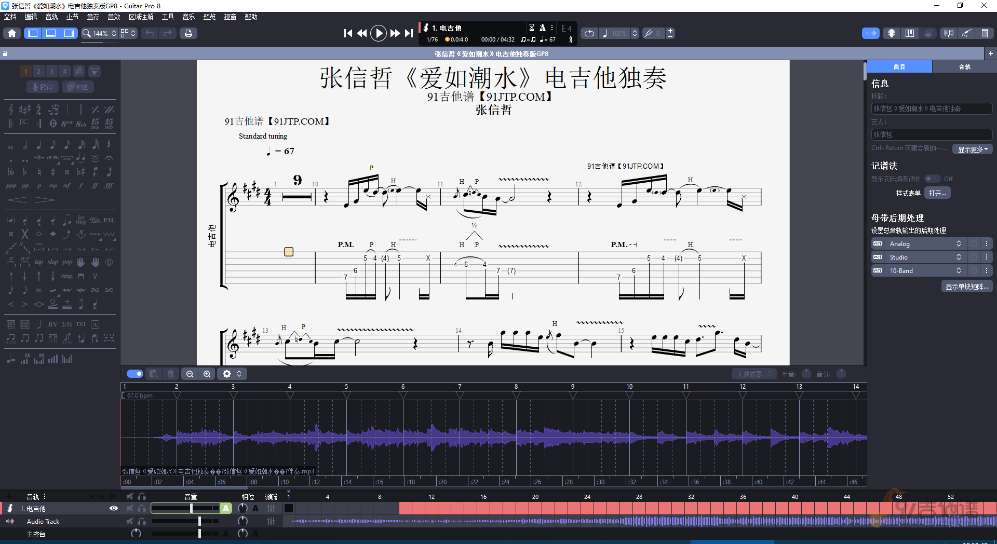Open the Analog mastering preset dropdown
The image size is (997, 544).
pyautogui.click(x=925, y=244)
